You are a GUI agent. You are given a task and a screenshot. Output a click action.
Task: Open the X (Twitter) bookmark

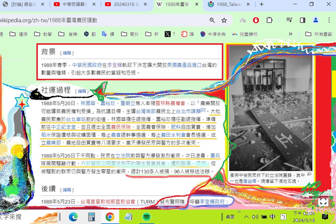(x=170, y=34)
